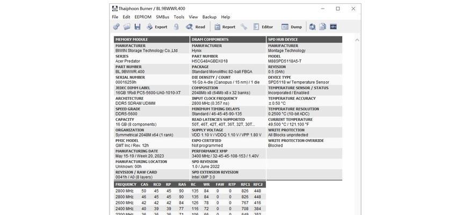The width and height of the screenshot is (470, 215).
Task: Click the performance XMP 3400 MHz value
Action: click(225, 156)
